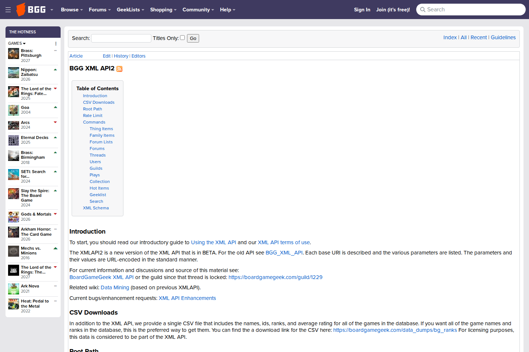Open the Guidelines link
Viewport: 529px width, 352px height.
[x=503, y=37]
